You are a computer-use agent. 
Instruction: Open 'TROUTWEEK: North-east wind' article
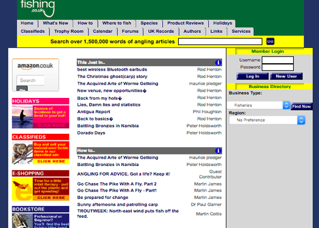tap(128, 213)
